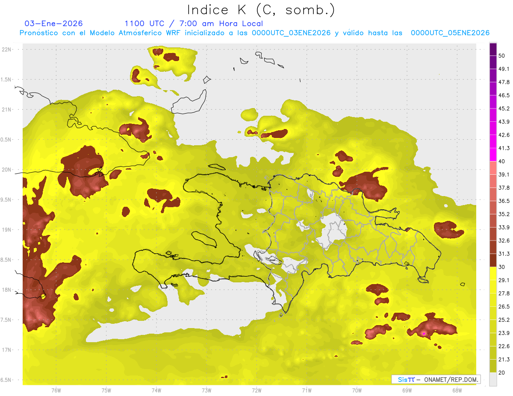Click the legend value "41.3"
Viewport: 513px width, 396px height.
point(504,148)
